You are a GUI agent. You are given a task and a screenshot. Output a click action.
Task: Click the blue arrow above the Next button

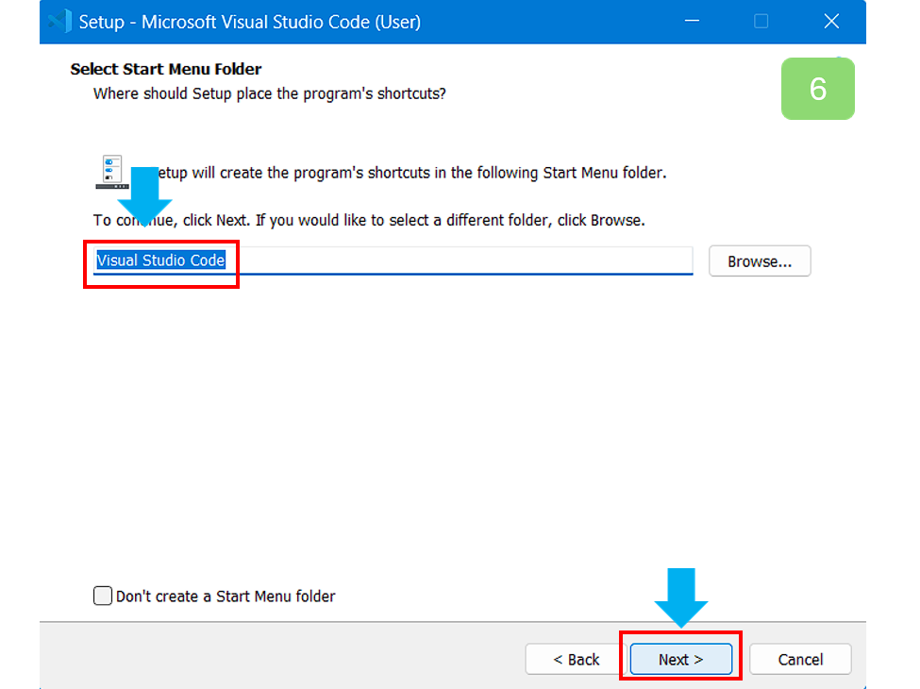681,595
